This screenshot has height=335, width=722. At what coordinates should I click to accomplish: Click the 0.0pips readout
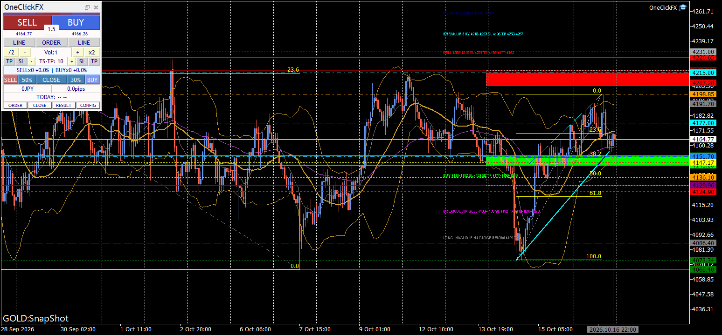[76, 88]
